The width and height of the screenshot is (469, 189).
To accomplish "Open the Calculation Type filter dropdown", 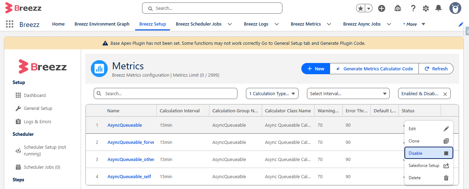I will click(x=272, y=93).
